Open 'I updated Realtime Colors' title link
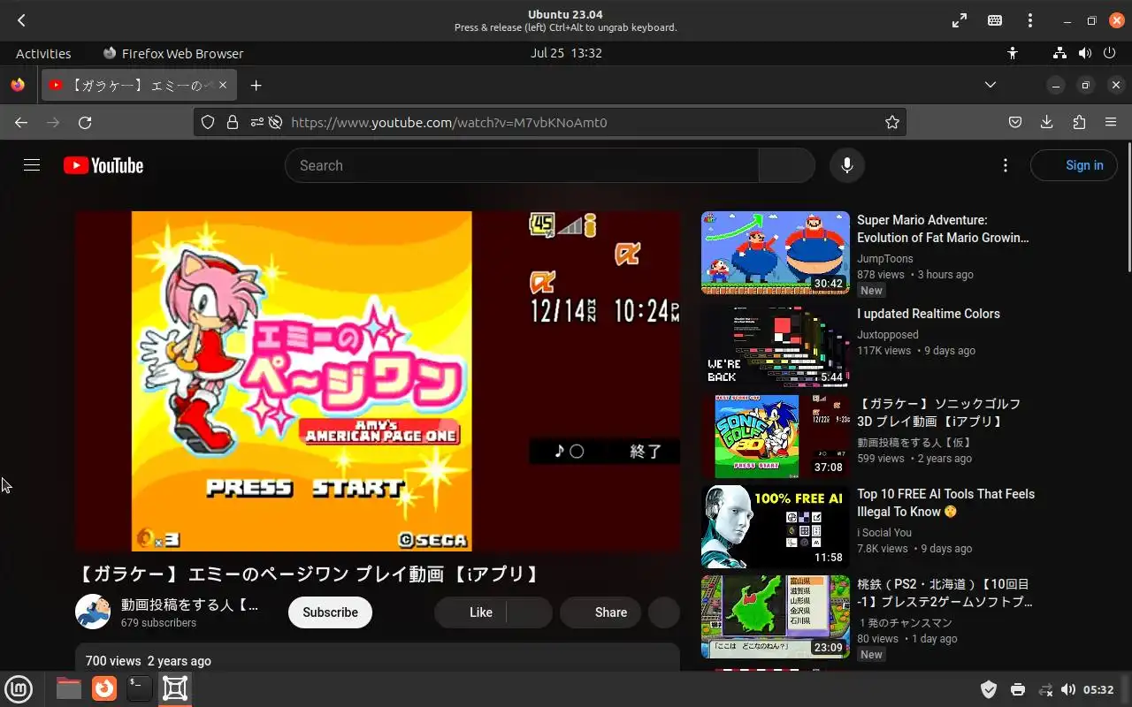The width and height of the screenshot is (1132, 707). click(x=929, y=314)
